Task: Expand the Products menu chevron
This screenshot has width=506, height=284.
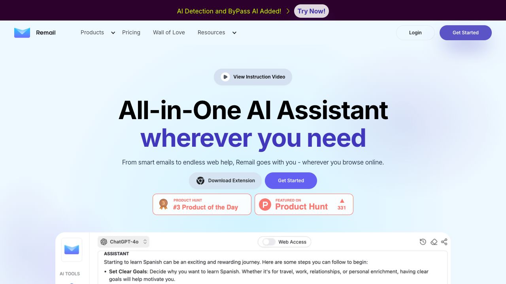Action: tap(113, 33)
